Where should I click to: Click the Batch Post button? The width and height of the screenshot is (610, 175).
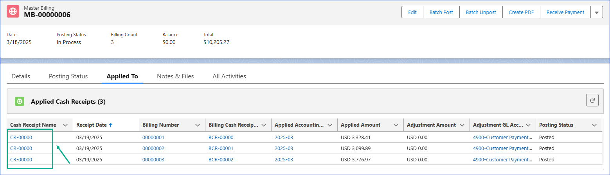coord(441,12)
